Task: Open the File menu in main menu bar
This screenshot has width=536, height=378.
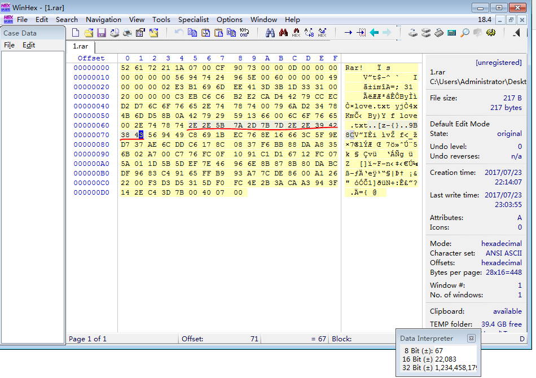Action: pos(22,20)
